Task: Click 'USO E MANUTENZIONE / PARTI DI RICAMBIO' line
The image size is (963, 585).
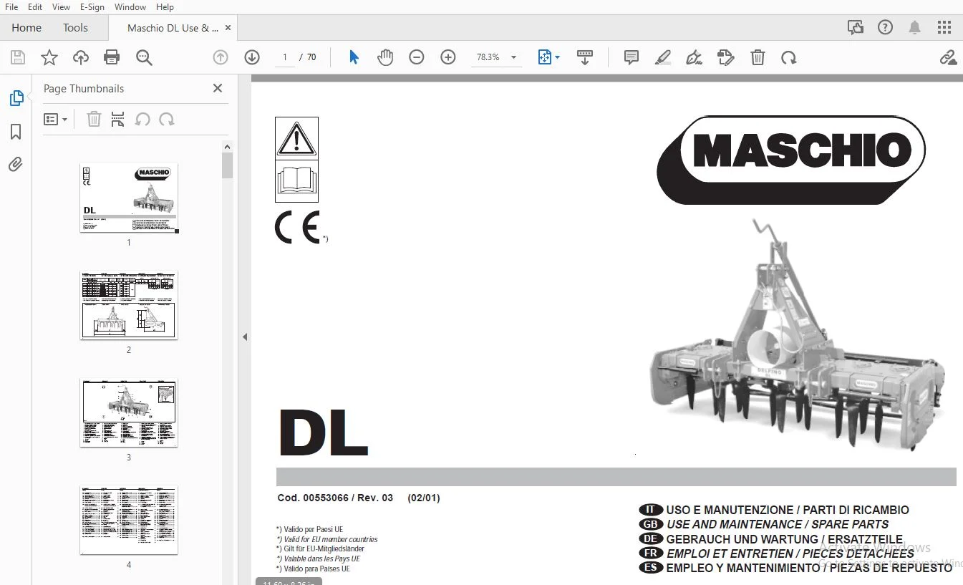Action: (x=788, y=511)
